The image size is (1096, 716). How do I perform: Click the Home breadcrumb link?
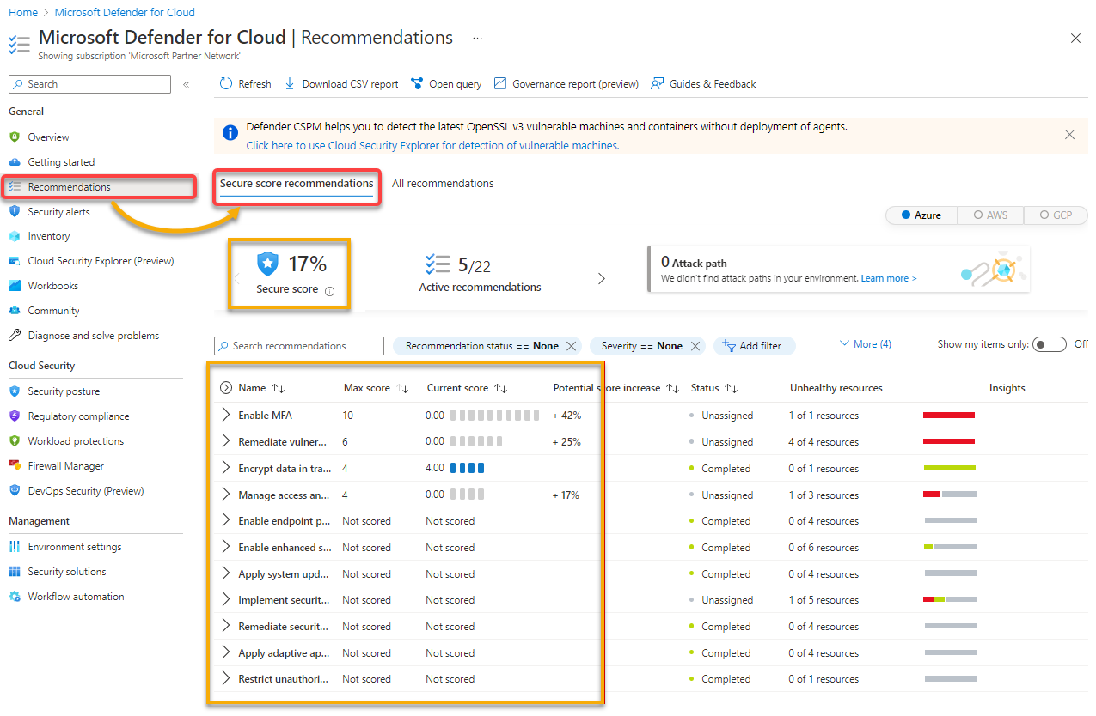pos(23,13)
